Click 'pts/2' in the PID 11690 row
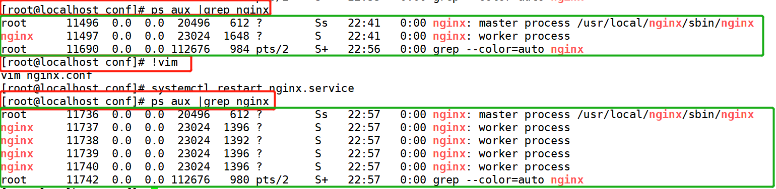Image resolution: width=776 pixels, height=189 pixels. [x=272, y=49]
